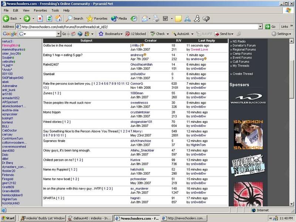Click the Print icon in toolbar

[x=156, y=18]
